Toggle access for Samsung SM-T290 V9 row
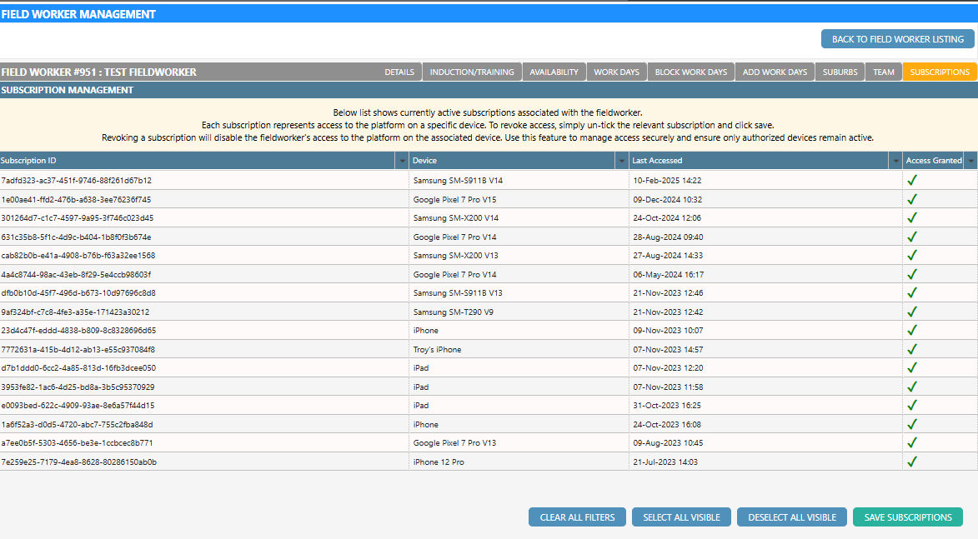978x539 pixels. [x=911, y=312]
